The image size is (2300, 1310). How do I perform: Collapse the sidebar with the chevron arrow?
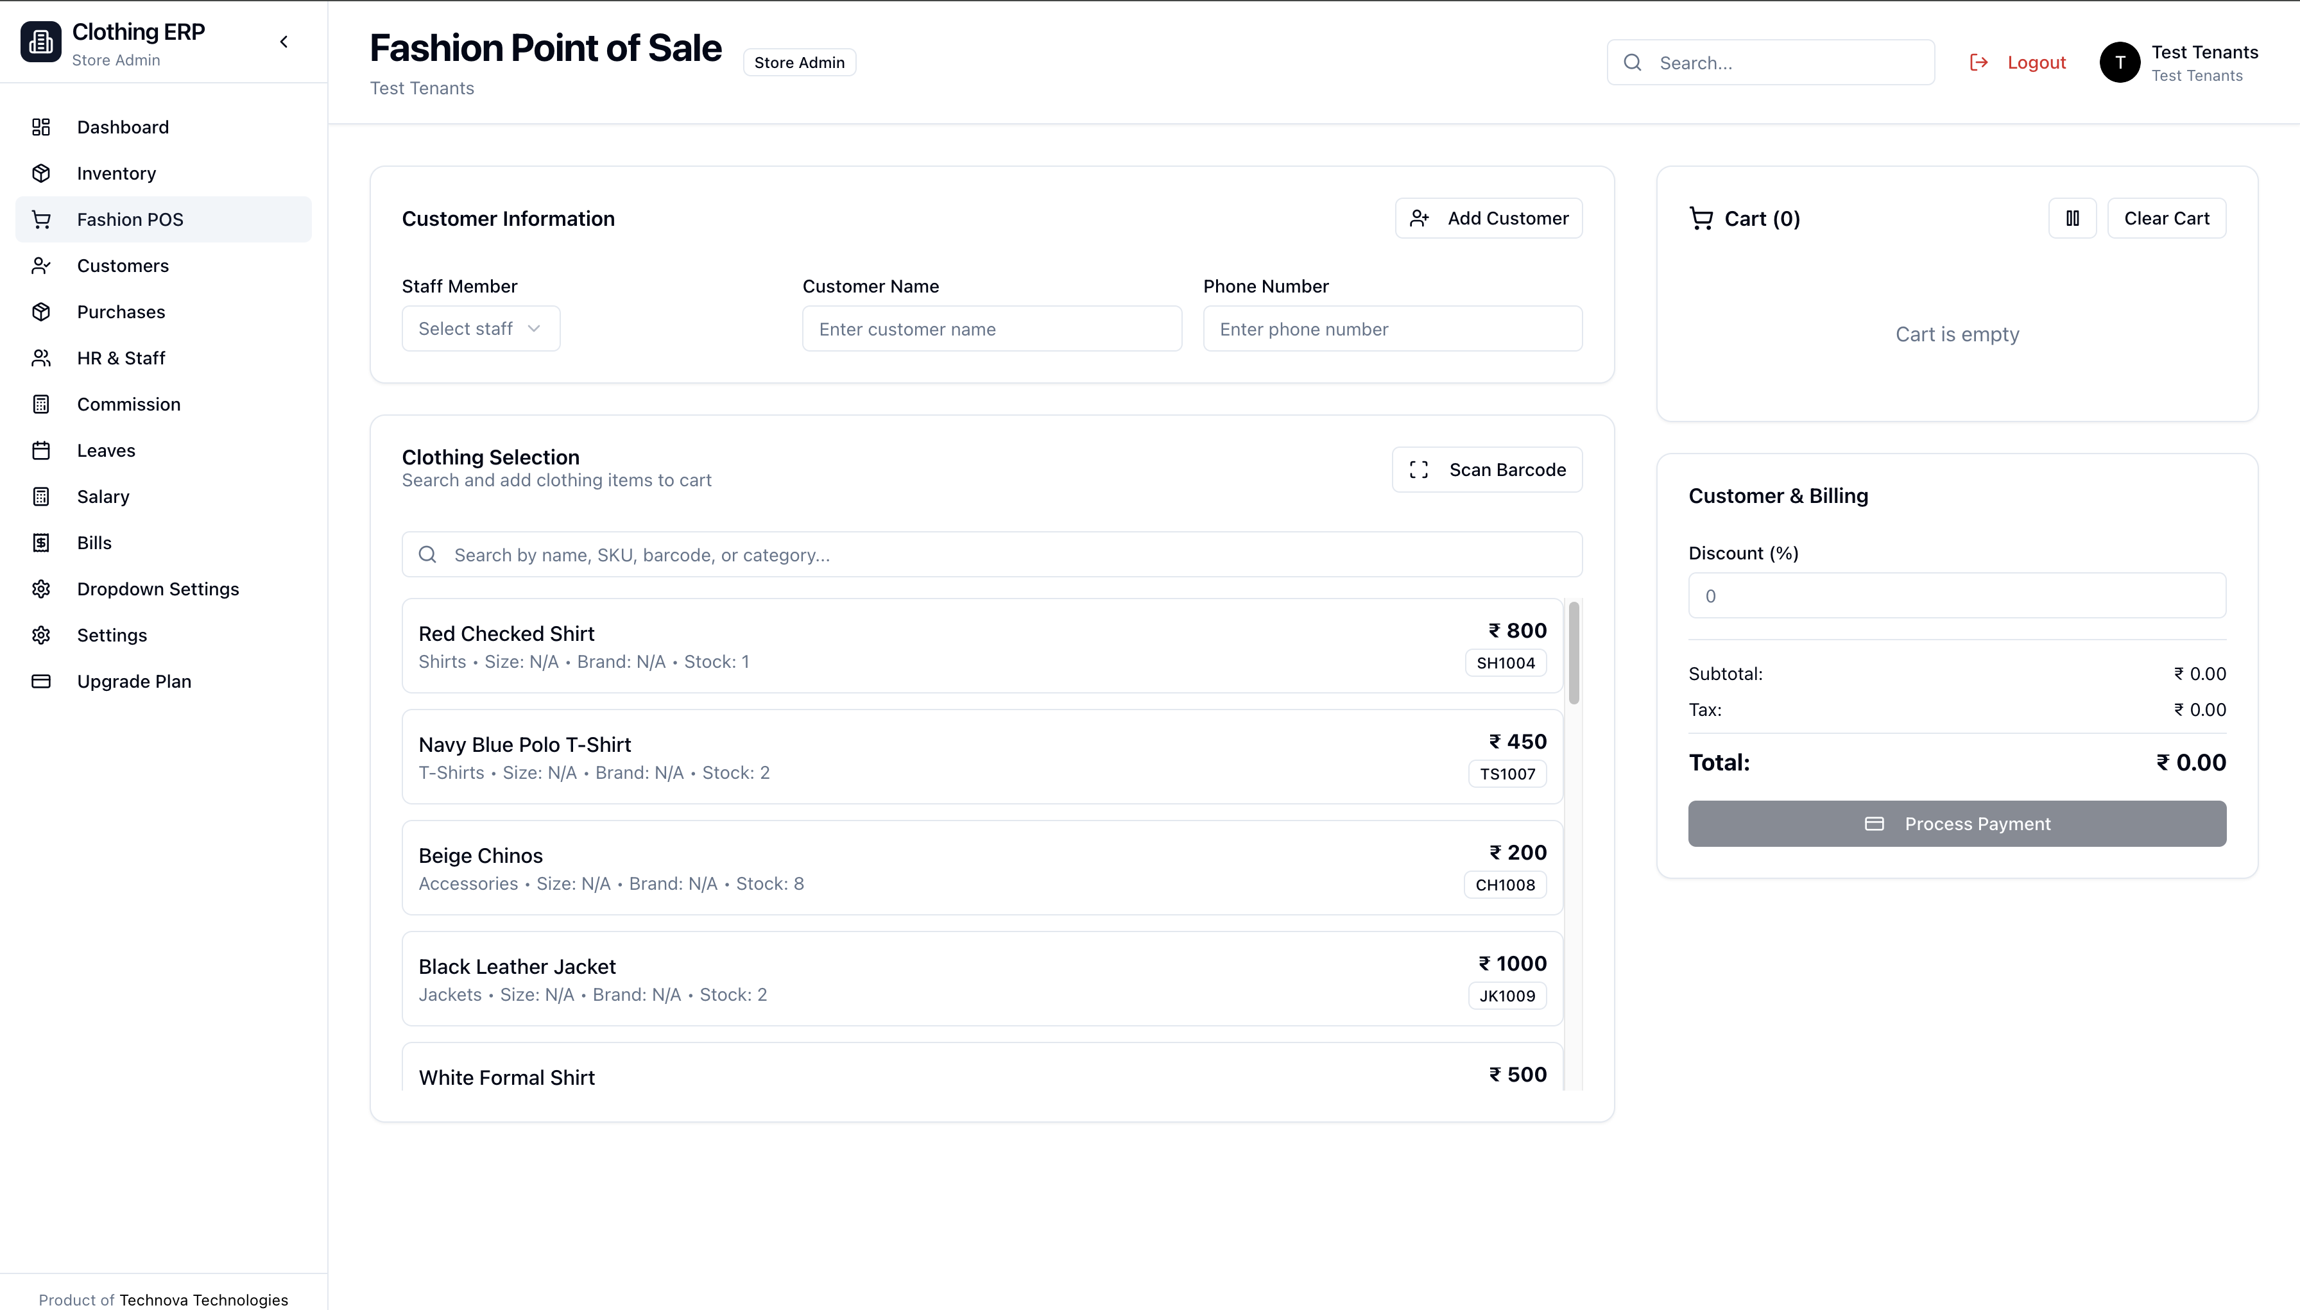pos(284,42)
